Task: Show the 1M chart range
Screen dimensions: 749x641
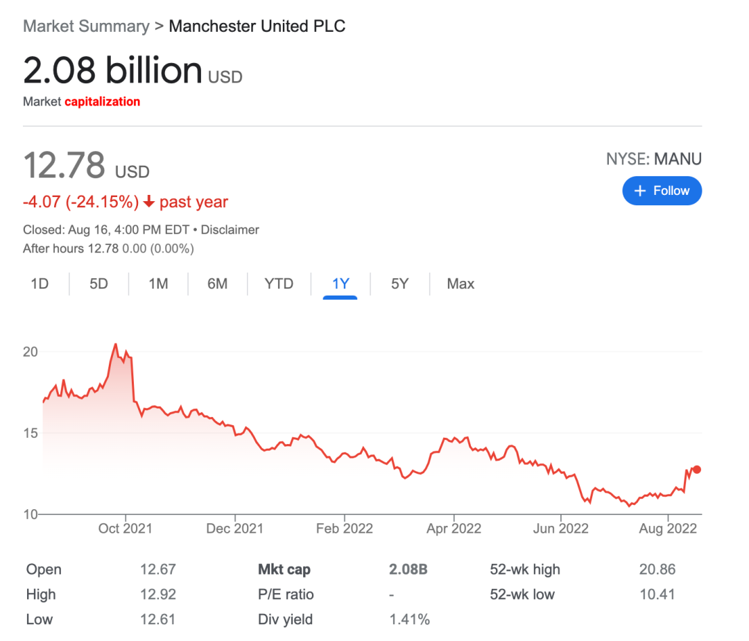Action: (x=158, y=284)
